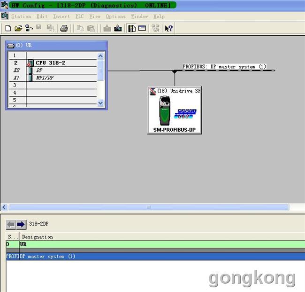Screen dimensions: 305x292
Task: Click the greyed Consistency Check icon
Action: click(155, 28)
